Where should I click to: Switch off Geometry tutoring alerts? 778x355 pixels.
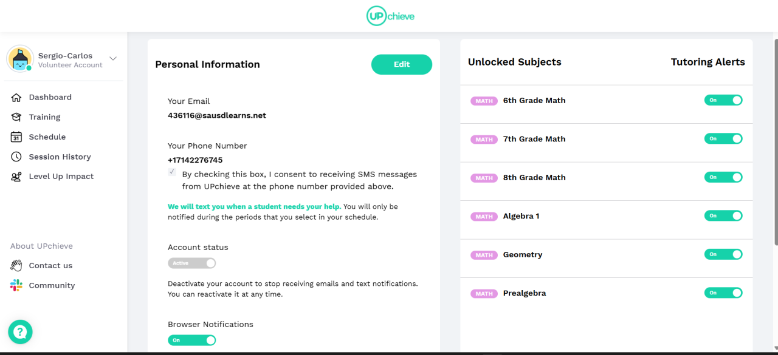point(723,254)
